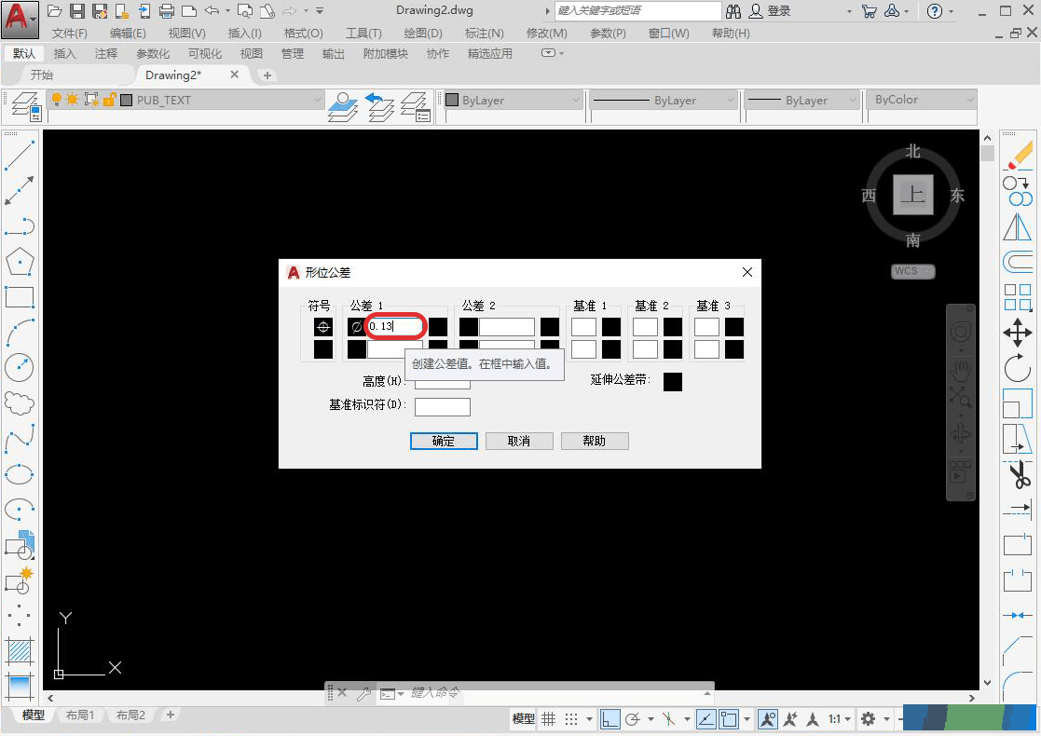Open the 1:1 annotation scale dropdown

(x=840, y=718)
